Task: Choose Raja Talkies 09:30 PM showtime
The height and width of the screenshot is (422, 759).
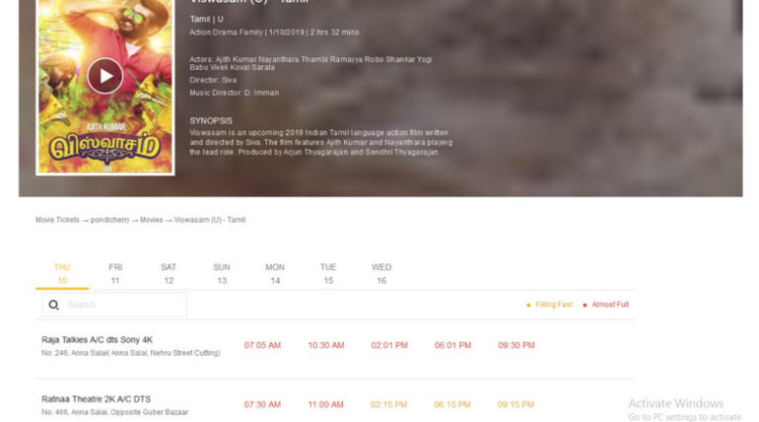Action: coord(516,345)
